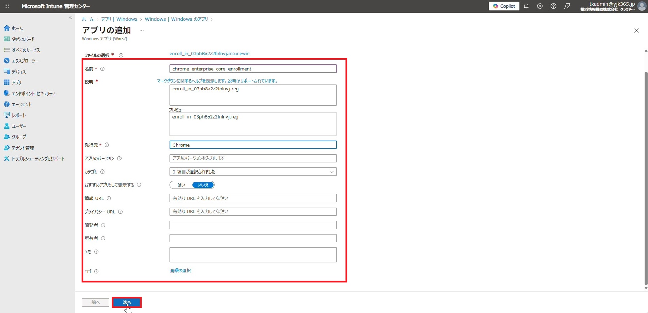This screenshot has height=313, width=648.
Task: Click the 画像の選択 logo link
Action: (180, 271)
